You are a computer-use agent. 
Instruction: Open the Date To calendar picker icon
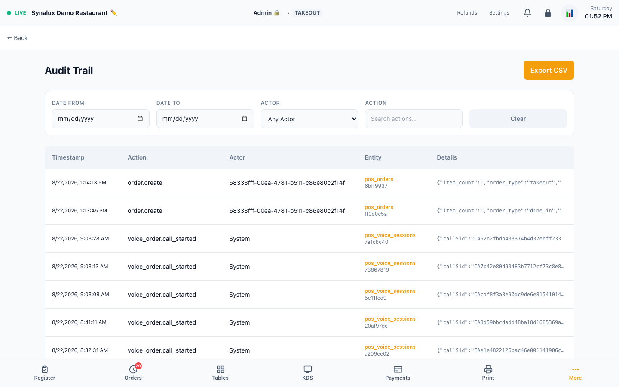pos(245,119)
